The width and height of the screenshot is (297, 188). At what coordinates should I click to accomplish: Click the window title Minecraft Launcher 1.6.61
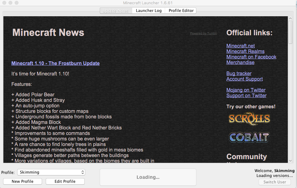(148, 3)
